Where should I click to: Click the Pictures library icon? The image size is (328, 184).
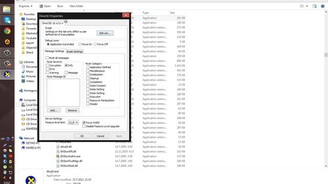click(23, 76)
